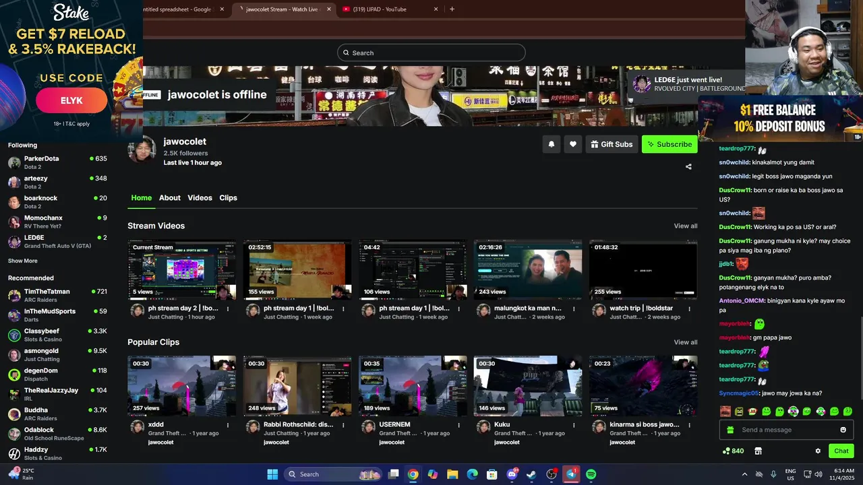Click the Windows Start button
The width and height of the screenshot is (863, 485).
(272, 474)
